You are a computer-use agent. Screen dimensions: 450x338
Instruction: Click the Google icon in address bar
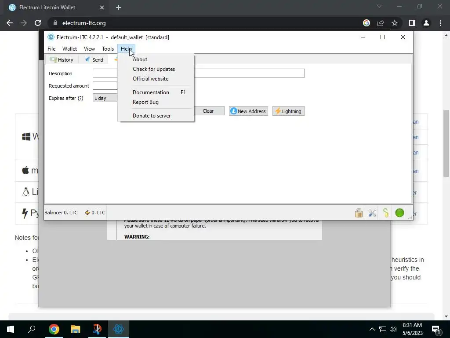pos(366,23)
